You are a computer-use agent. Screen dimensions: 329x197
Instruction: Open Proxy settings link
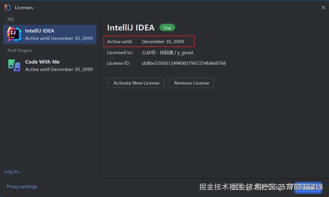[x=22, y=187]
